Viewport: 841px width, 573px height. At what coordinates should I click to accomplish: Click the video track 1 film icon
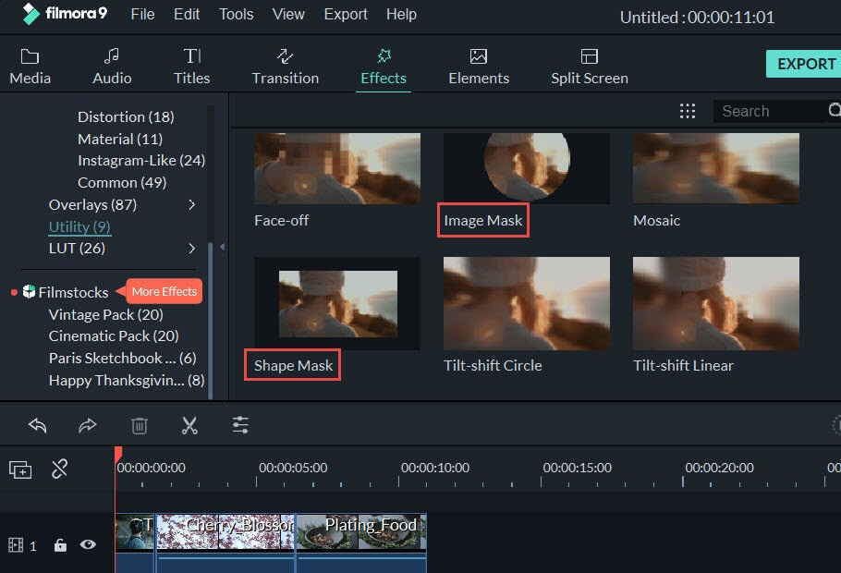tap(16, 545)
